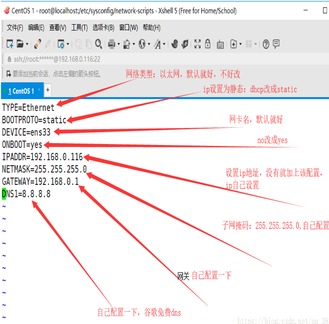Click the BOOTPROTO=static line
This screenshot has width=329, height=324.
pos(34,120)
